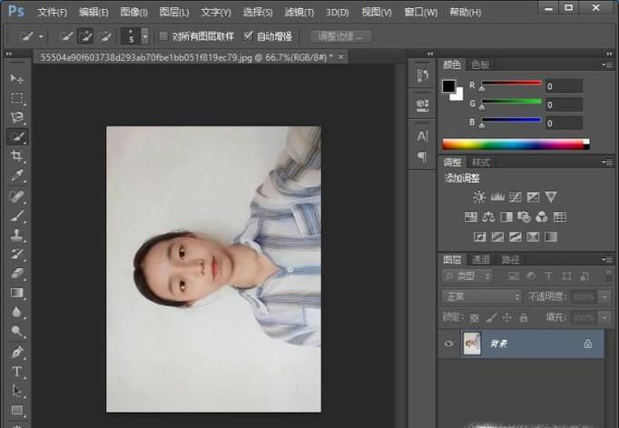This screenshot has height=428, width=619.
Task: Choose New selection mode in options bar
Action: [x=66, y=36]
